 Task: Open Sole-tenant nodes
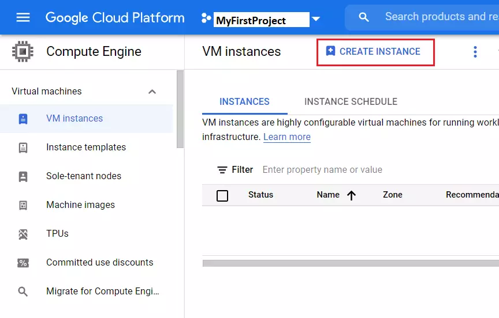click(x=84, y=176)
